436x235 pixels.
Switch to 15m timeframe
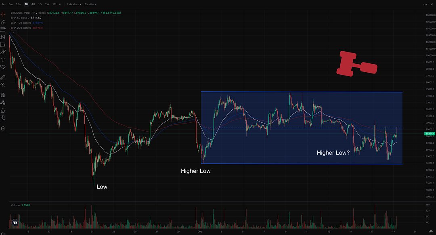(x=18, y=4)
